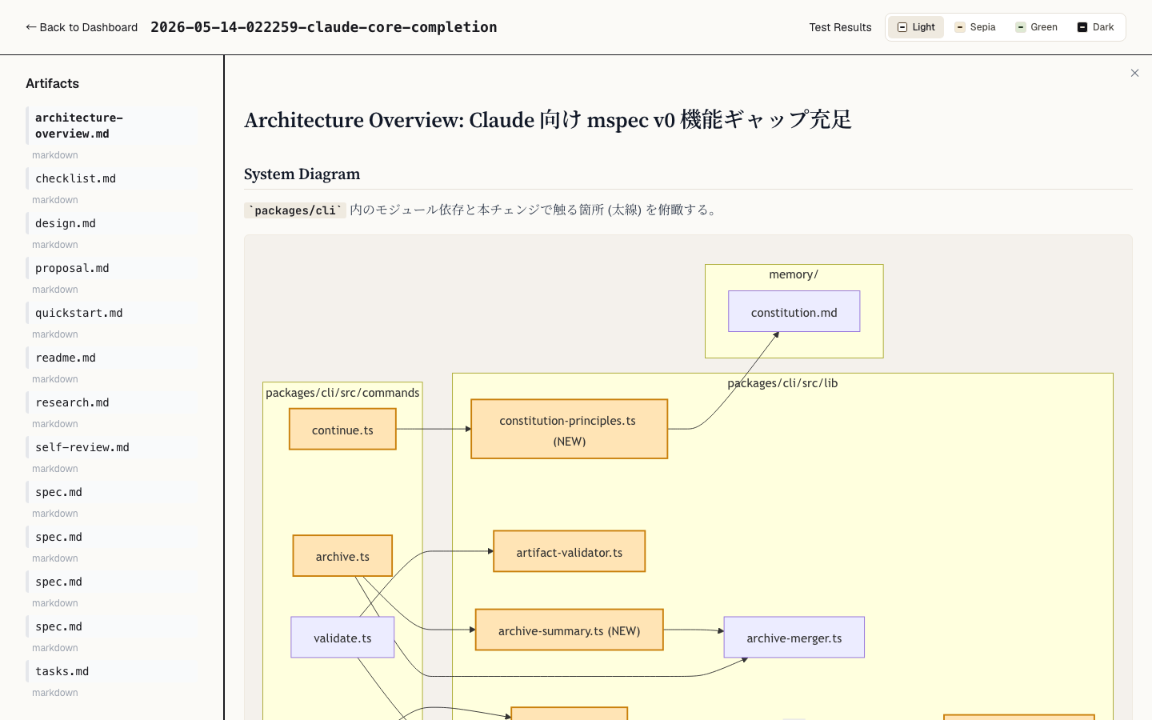This screenshot has width=1152, height=720.
Task: Click the project title 2026-05-14-022259-claude-core-completion
Action: (324, 27)
